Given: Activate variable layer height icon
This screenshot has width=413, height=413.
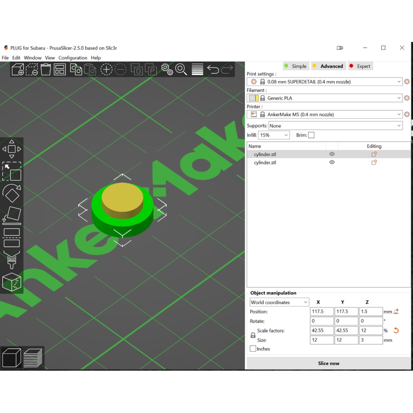Looking at the screenshot, I should pyautogui.click(x=197, y=70).
